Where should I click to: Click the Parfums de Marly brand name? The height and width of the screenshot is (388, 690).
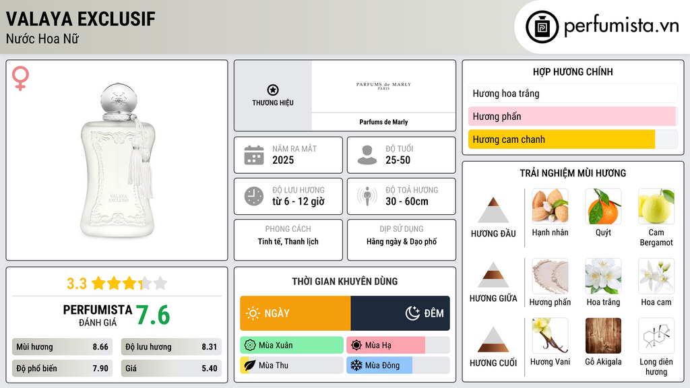pyautogui.click(x=383, y=122)
